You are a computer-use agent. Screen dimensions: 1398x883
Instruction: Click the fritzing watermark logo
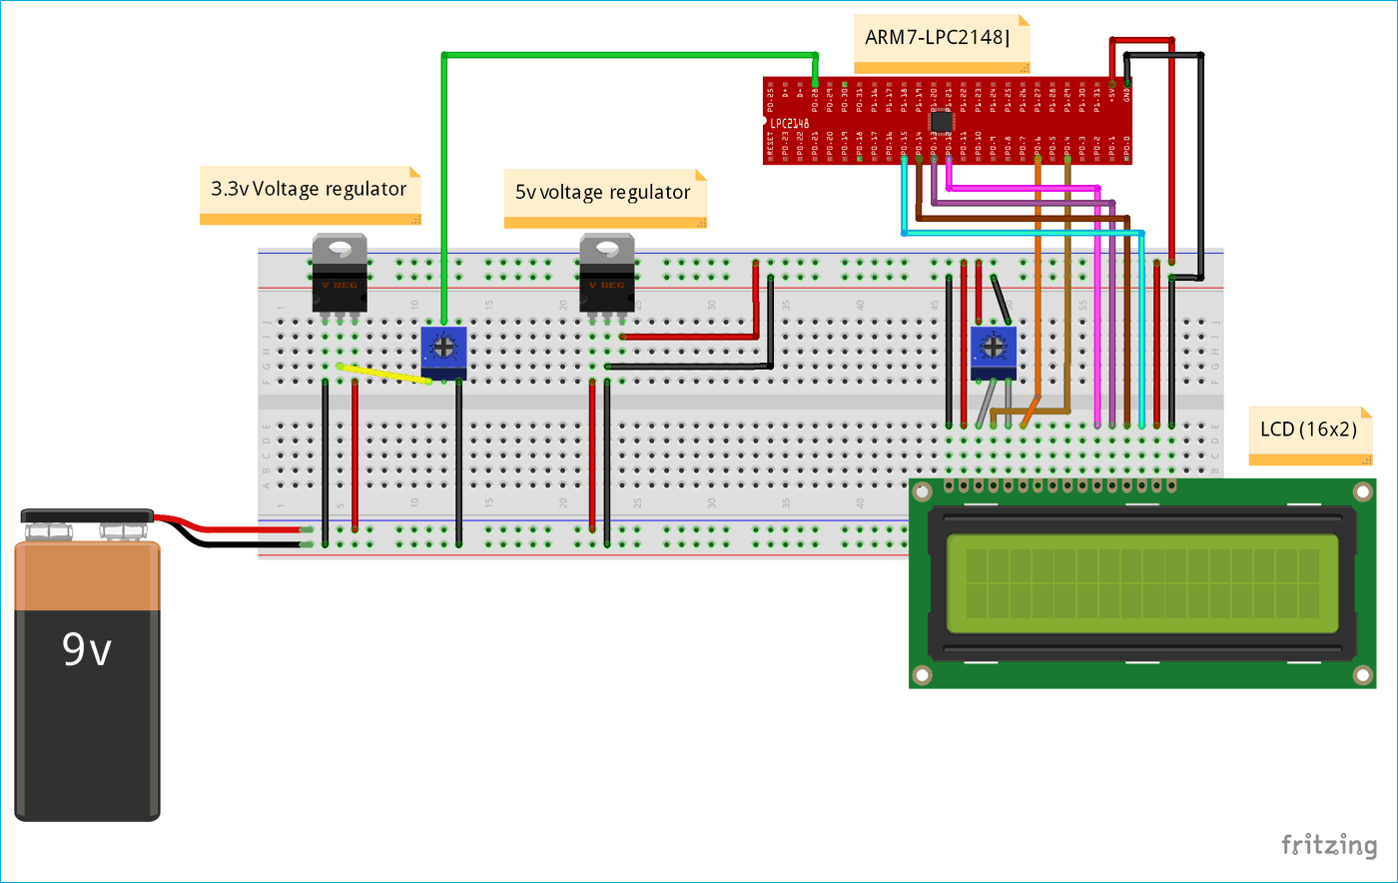1328,845
